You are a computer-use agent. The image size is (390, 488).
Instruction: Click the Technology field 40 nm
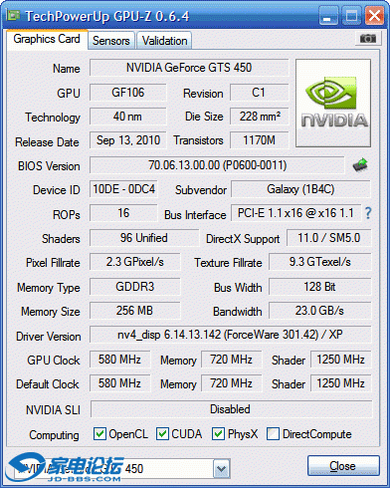coord(128,117)
